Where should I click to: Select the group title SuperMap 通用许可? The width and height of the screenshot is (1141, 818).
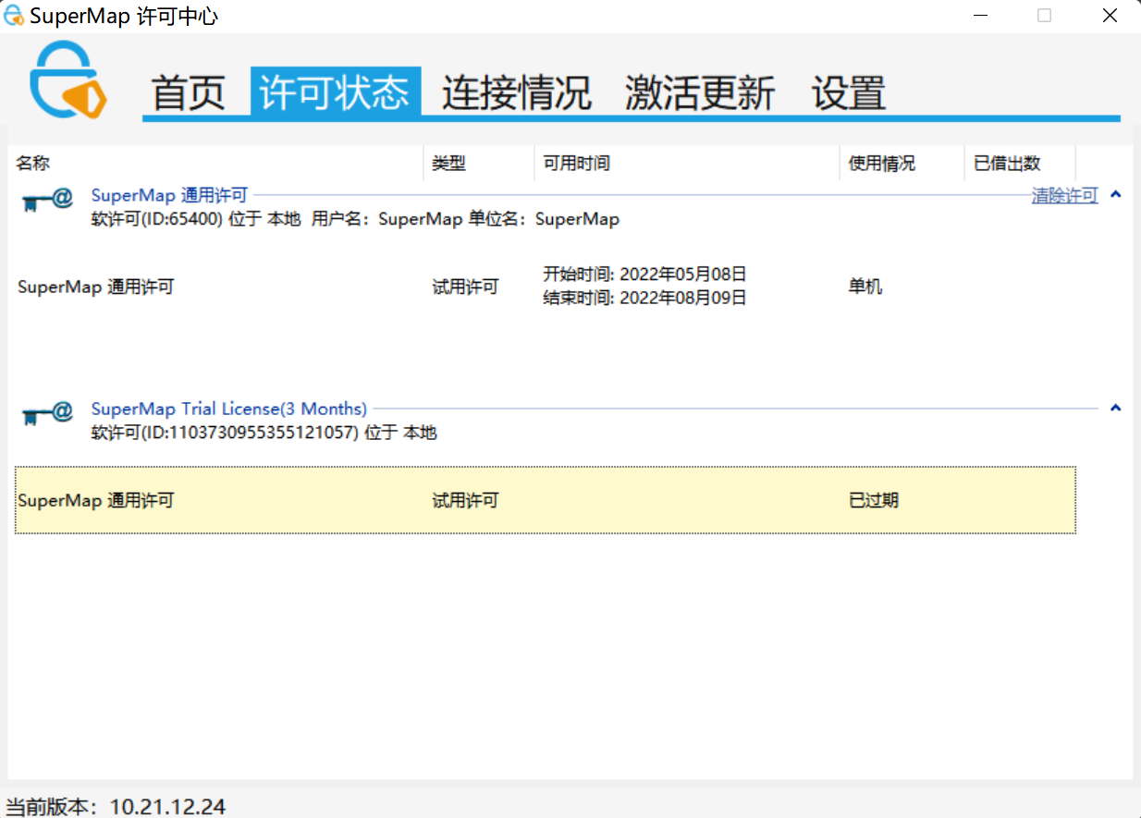click(x=169, y=195)
